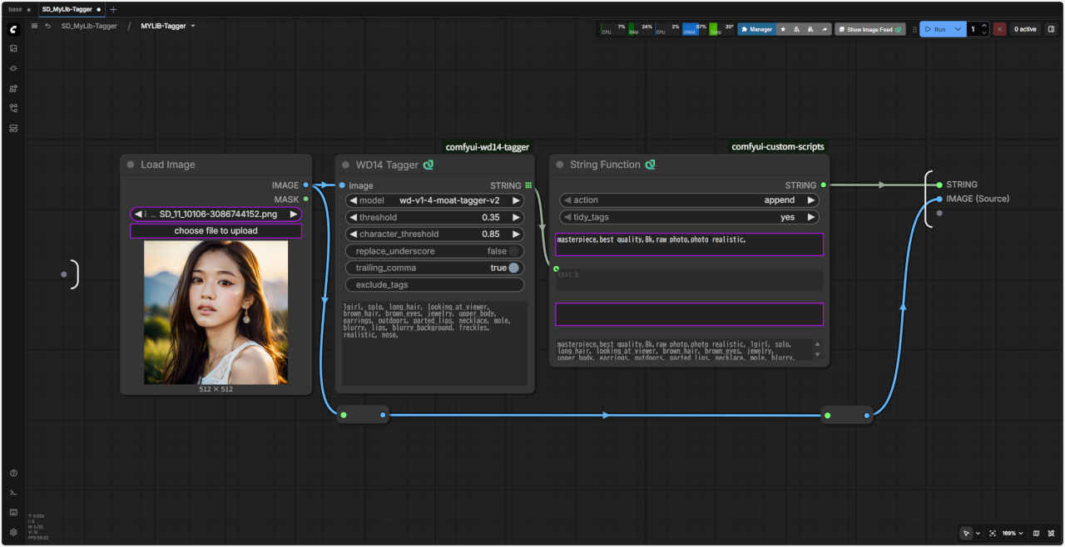Viewport: 1065px width, 547px height.
Task: Toggle the bottom console panel icon
Action: click(13, 493)
